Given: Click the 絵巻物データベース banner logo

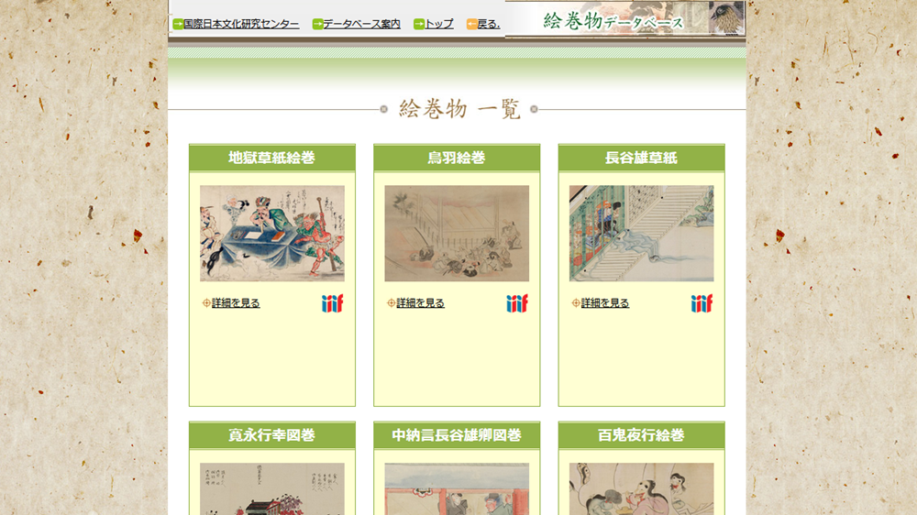Looking at the screenshot, I should tap(625, 18).
